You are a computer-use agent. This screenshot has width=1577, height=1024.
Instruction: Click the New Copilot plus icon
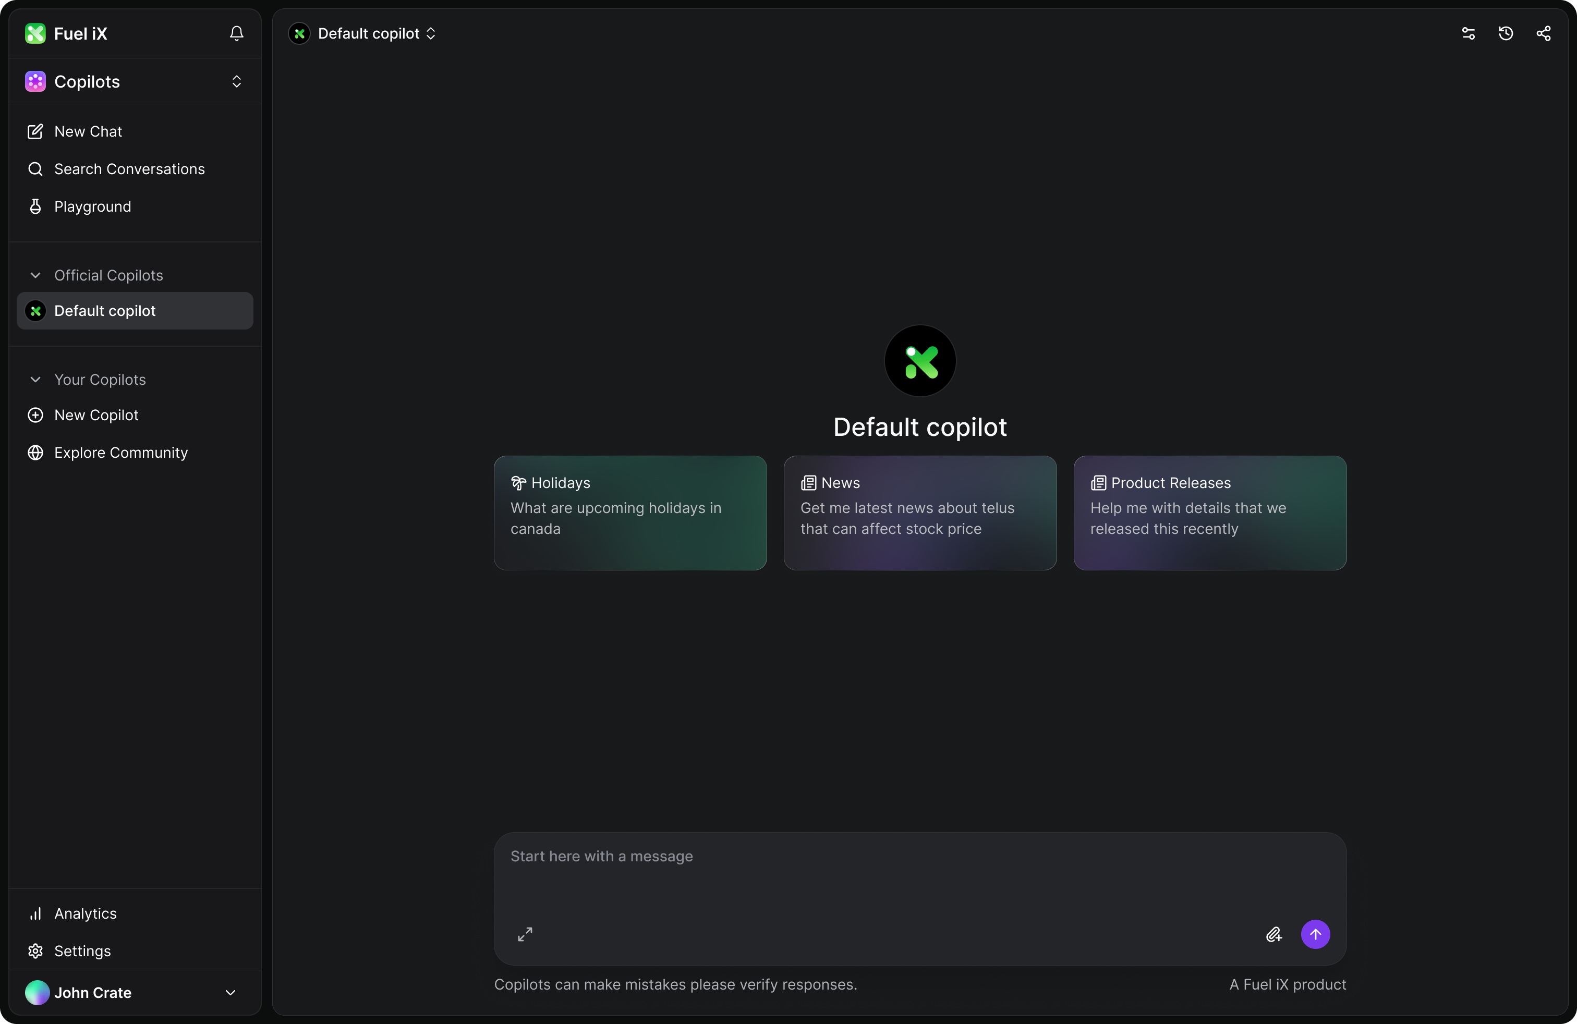coord(35,416)
